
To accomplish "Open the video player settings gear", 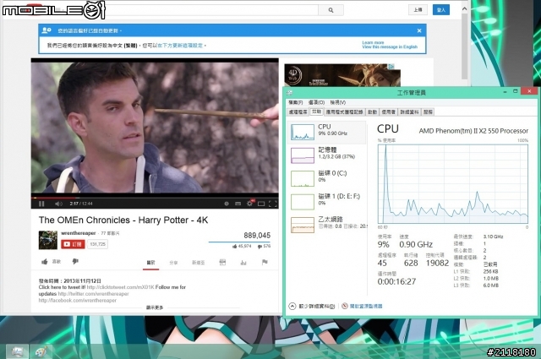I will tap(250, 204).
